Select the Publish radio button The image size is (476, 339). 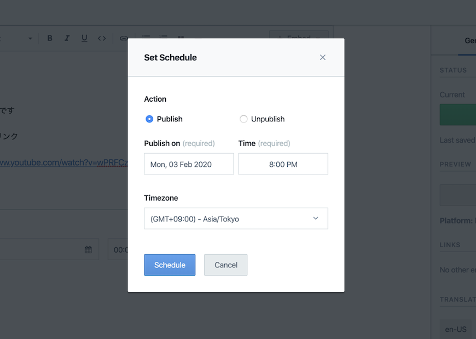[149, 119]
